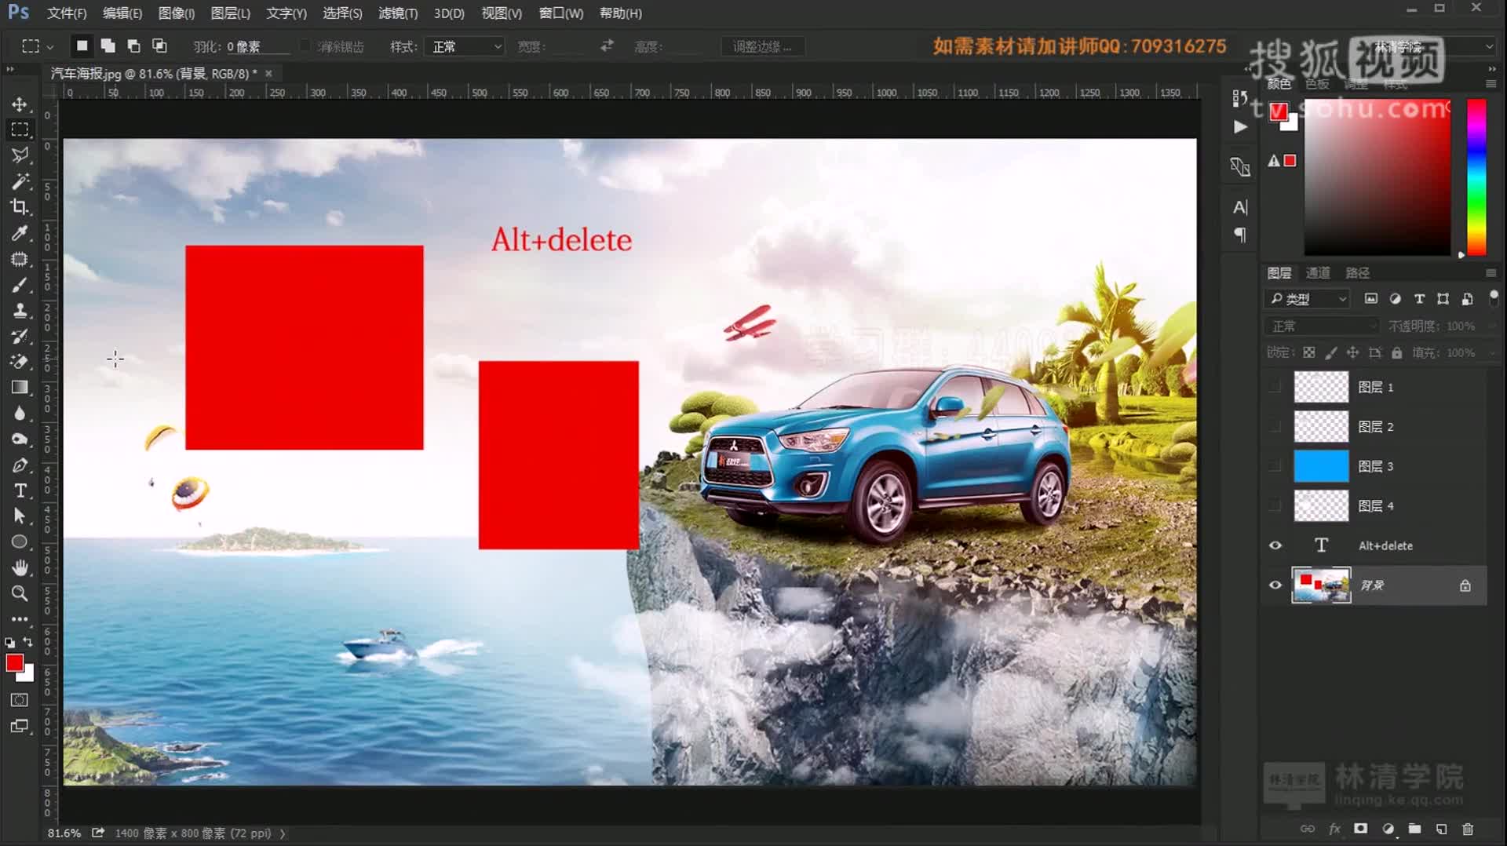
Task: Select the Hand tool
Action: coord(20,567)
